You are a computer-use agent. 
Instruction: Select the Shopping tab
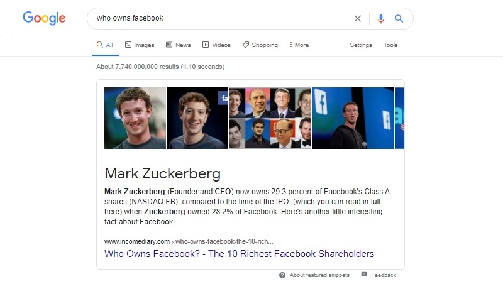pyautogui.click(x=260, y=45)
